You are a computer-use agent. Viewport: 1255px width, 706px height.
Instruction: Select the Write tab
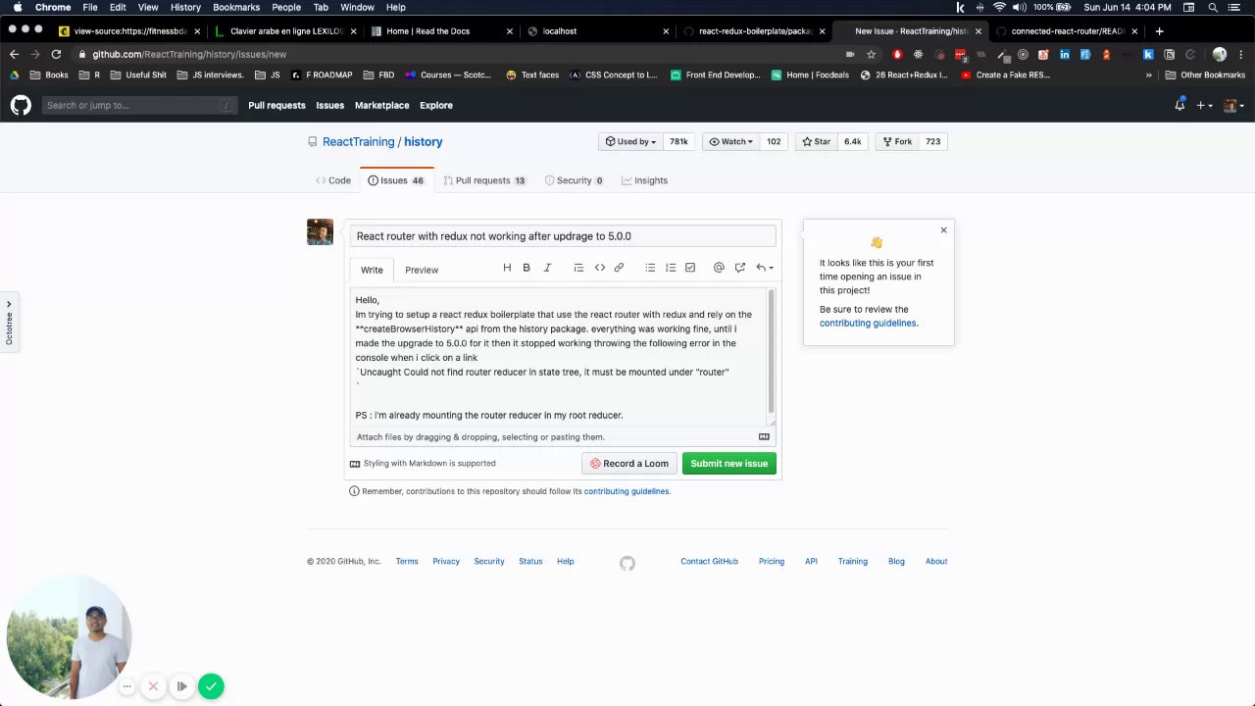[x=372, y=270]
